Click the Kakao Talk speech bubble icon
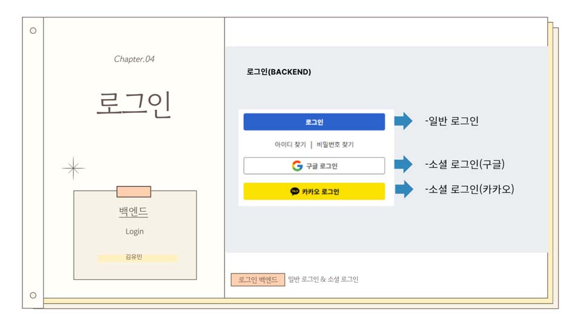The image size is (581, 326). (295, 191)
